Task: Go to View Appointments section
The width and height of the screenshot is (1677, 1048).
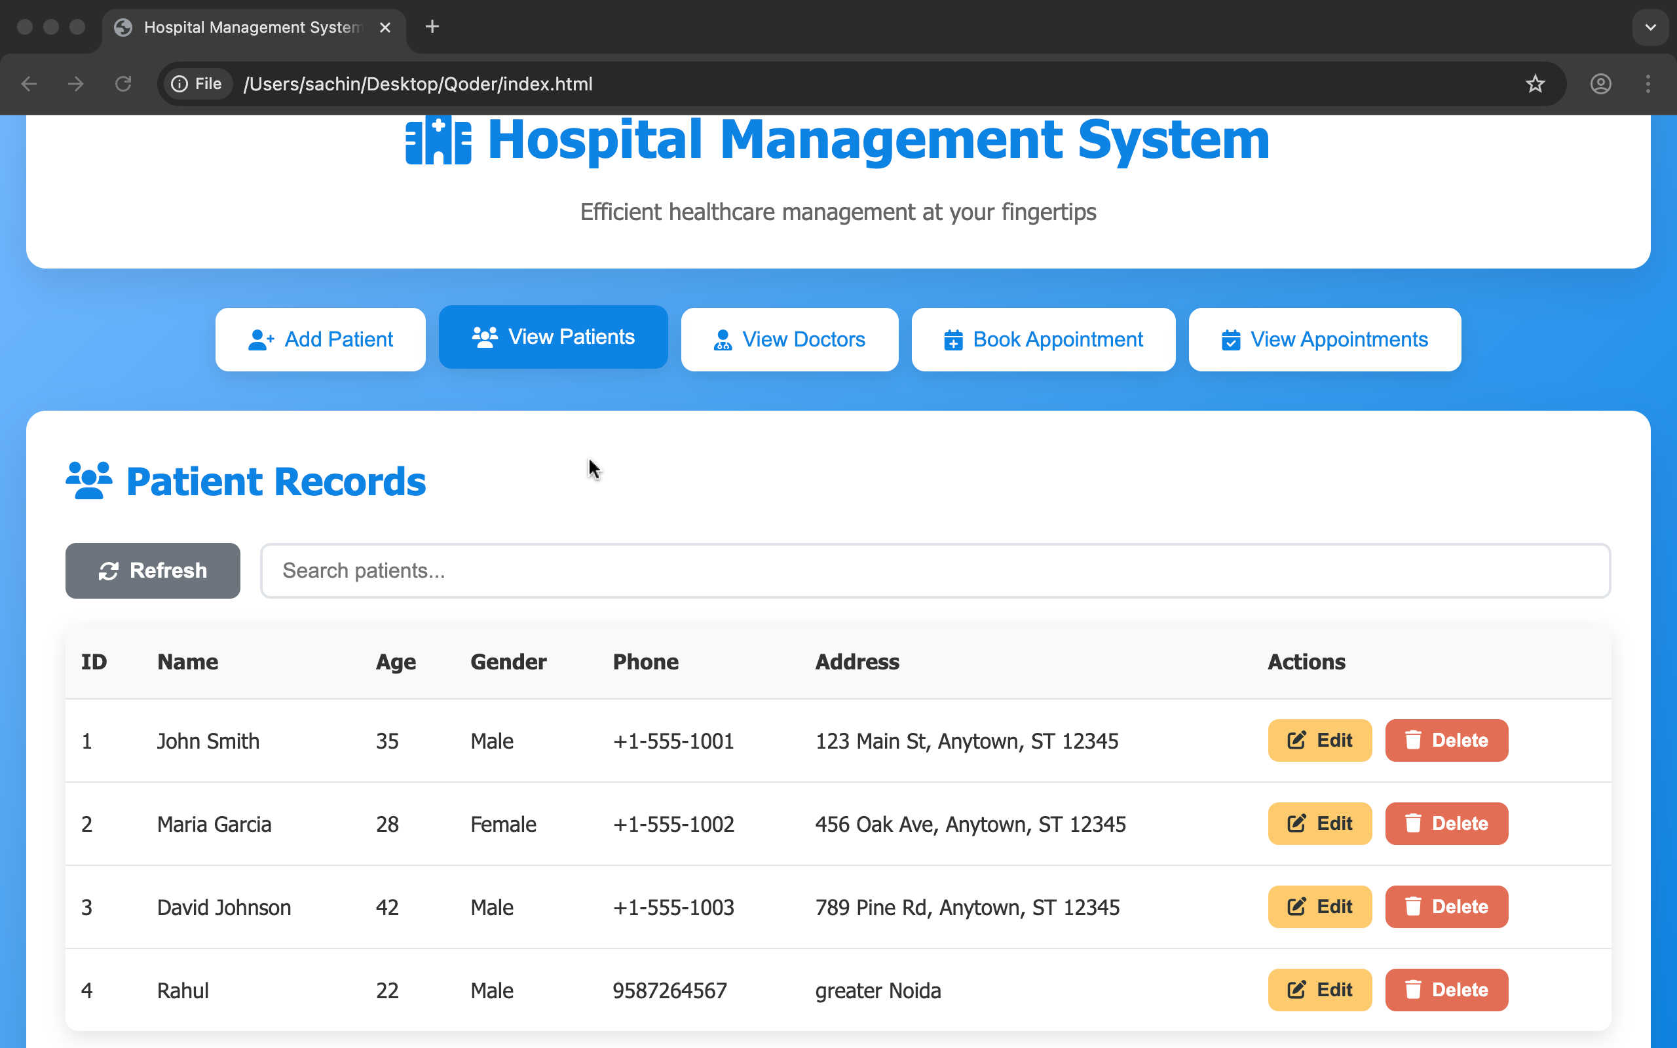Action: pyautogui.click(x=1325, y=340)
